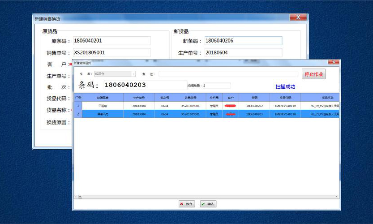Click the horizontal scrollbar right arrow
Image resolution: width=373 pixels, height=224 pixels.
click(337, 197)
